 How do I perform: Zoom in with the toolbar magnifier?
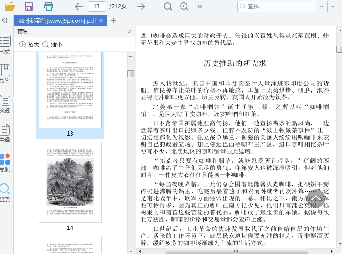pyautogui.click(x=184, y=6)
